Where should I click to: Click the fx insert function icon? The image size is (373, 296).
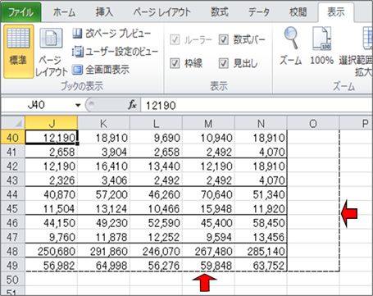pyautogui.click(x=132, y=105)
